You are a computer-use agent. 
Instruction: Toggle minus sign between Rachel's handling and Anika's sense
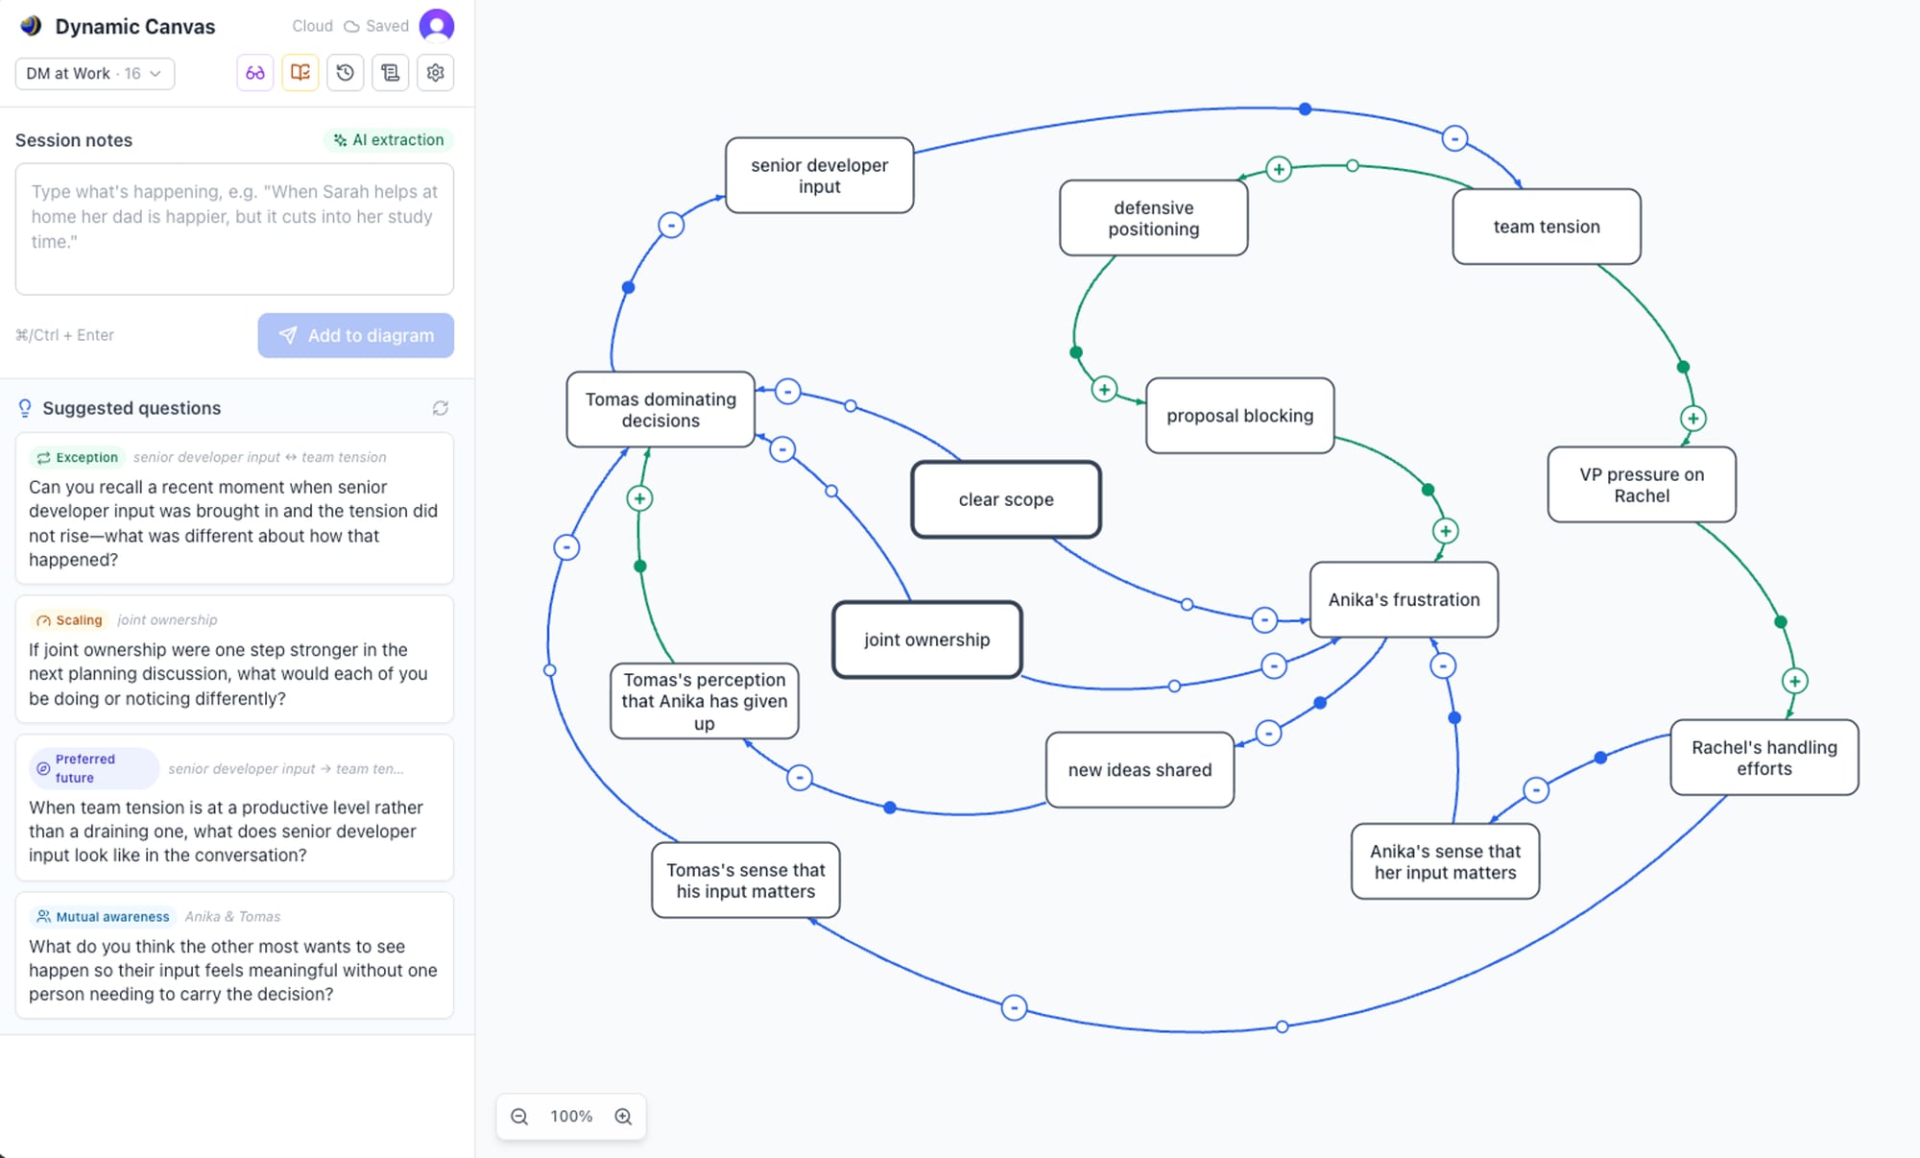point(1536,790)
